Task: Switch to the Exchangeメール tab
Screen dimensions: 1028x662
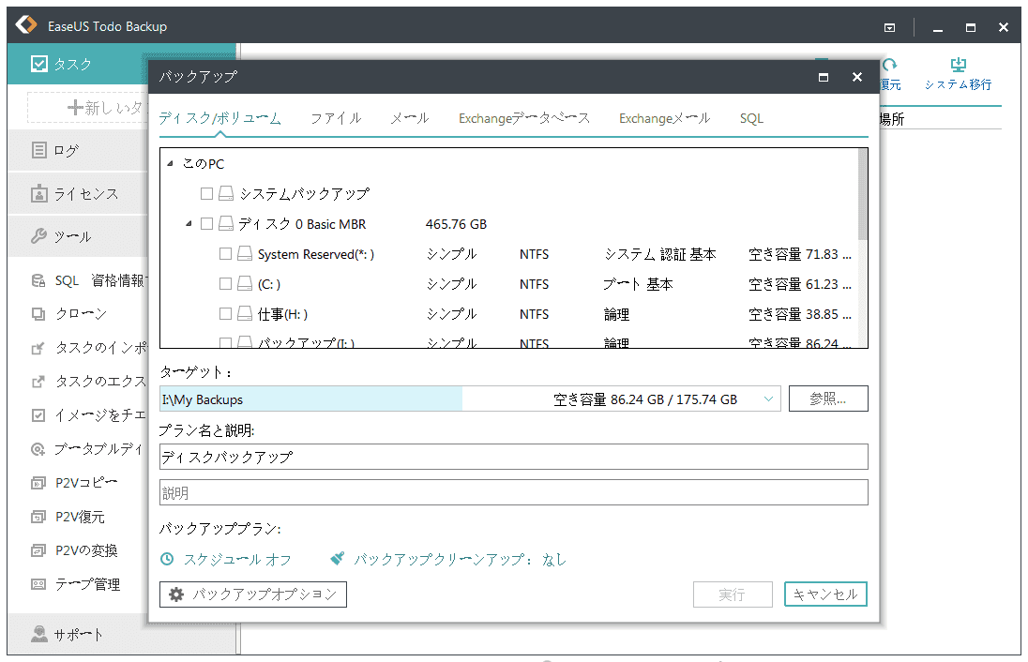Action: (x=664, y=118)
